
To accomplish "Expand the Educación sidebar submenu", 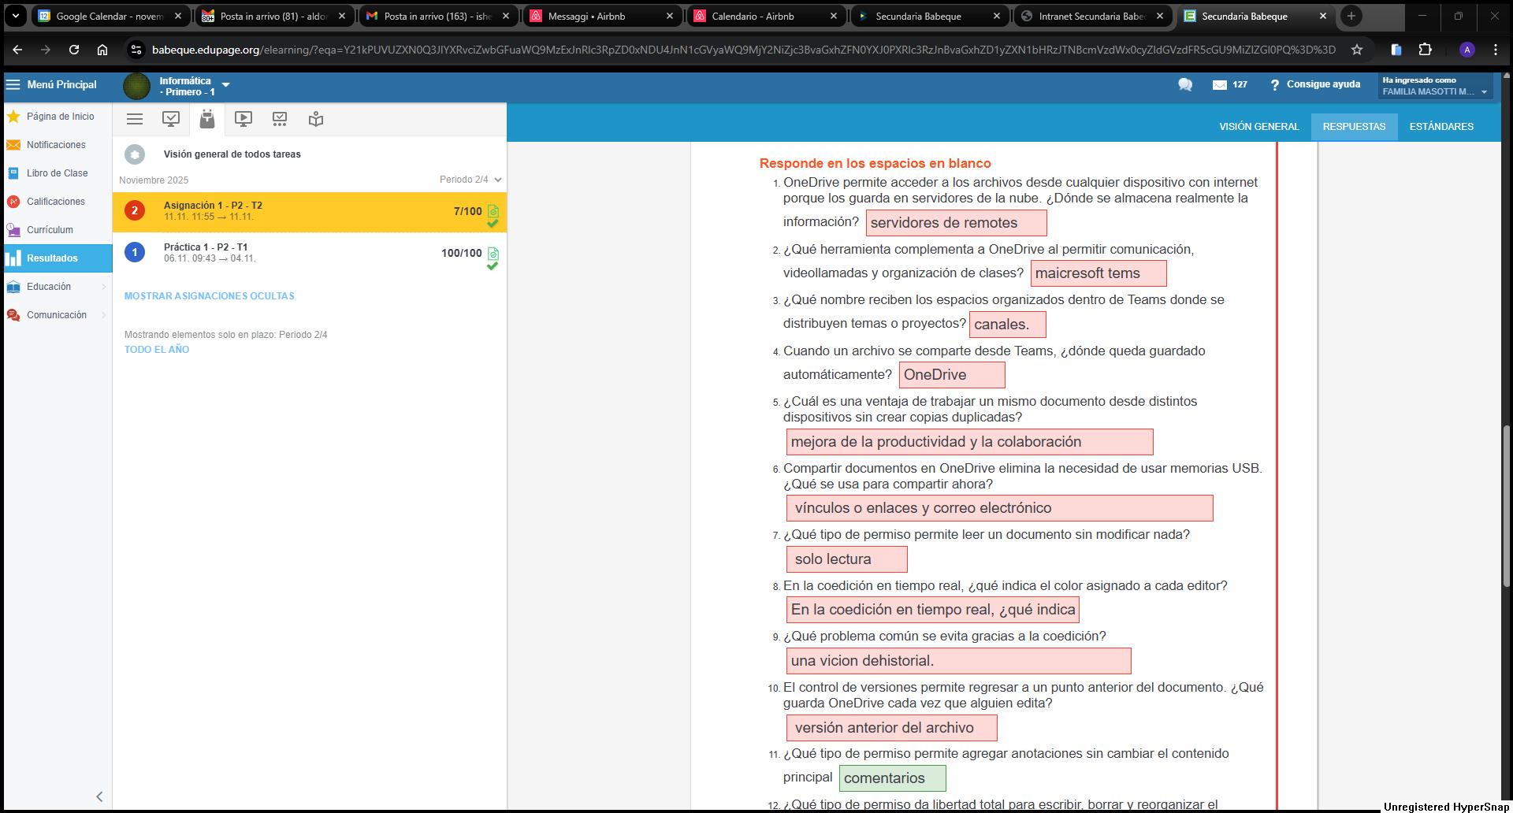I will 103,287.
